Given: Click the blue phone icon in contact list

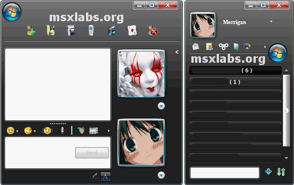Looking at the screenshot, I should click(236, 47).
